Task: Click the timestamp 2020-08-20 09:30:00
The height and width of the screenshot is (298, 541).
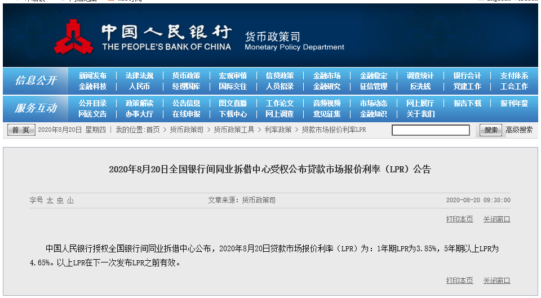Action: tap(478, 200)
